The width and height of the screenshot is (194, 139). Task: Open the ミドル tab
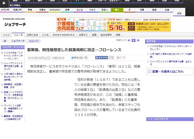[x=45, y=35]
